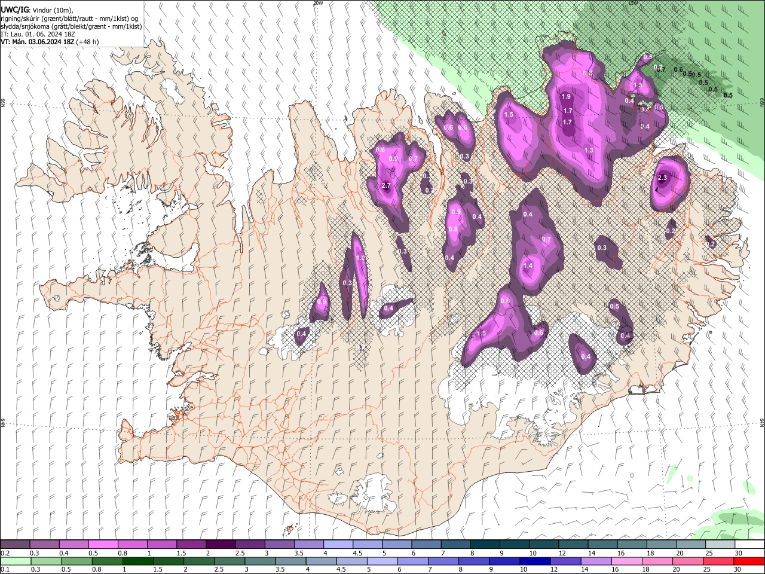
Task: Click the 1.4 precipitation value on the map
Action: tap(528, 266)
